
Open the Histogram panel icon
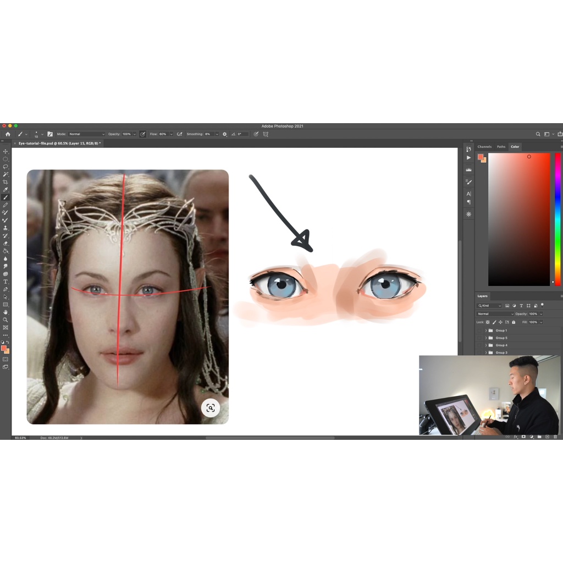[468, 170]
